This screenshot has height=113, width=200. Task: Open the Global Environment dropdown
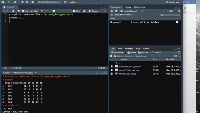[122, 15]
